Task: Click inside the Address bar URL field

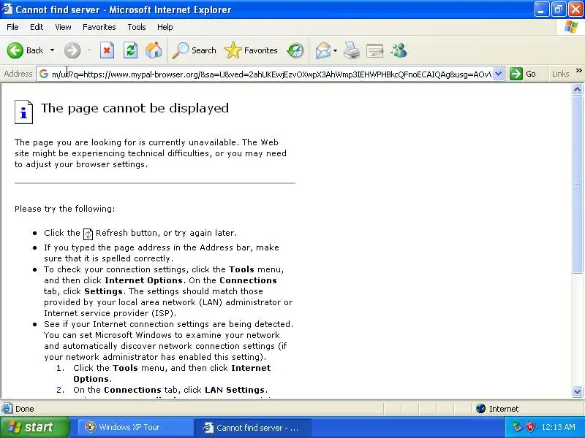Action: [x=271, y=74]
